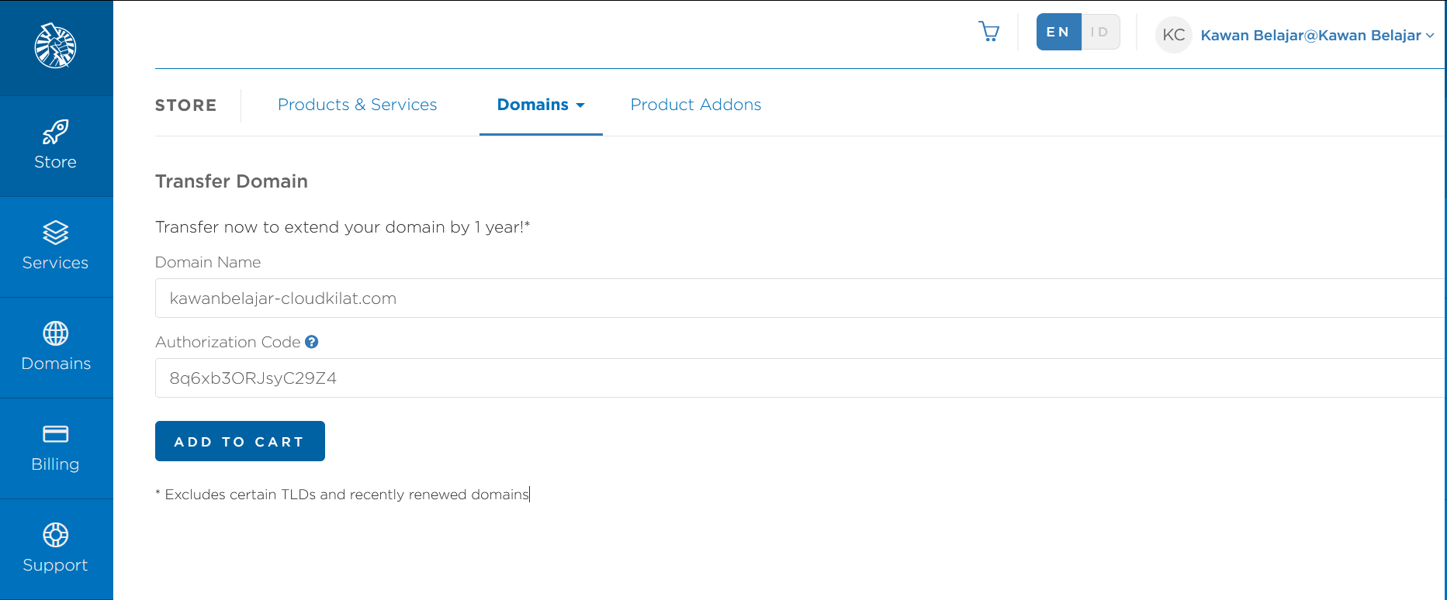
Task: Open Support via the lifebuoy icon
Action: point(55,535)
